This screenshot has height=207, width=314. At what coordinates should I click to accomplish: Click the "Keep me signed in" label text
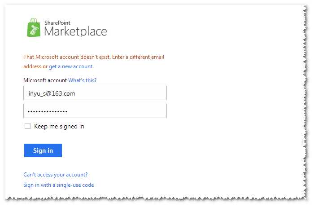(59, 127)
